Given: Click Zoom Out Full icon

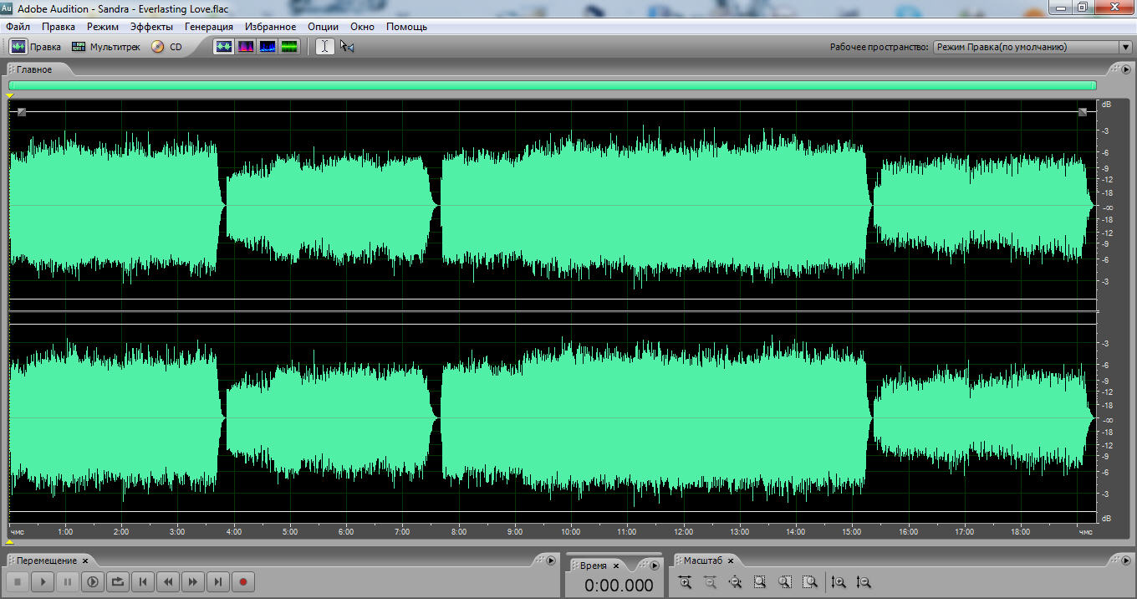Looking at the screenshot, I should (x=735, y=582).
